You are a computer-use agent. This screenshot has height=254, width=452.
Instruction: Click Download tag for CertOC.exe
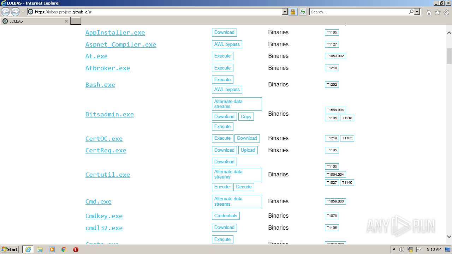[247, 138]
